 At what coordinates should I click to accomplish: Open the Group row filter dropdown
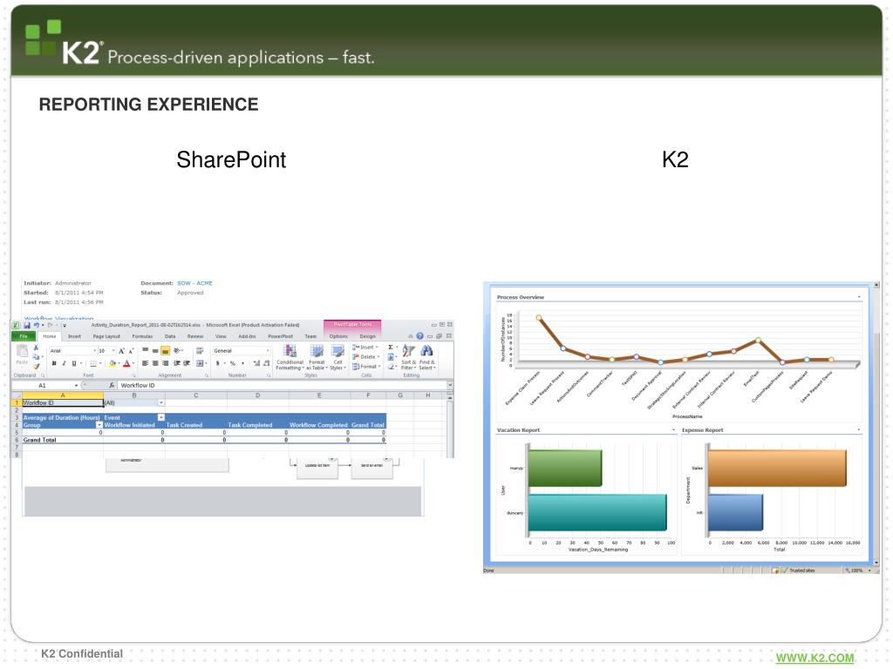[99, 425]
